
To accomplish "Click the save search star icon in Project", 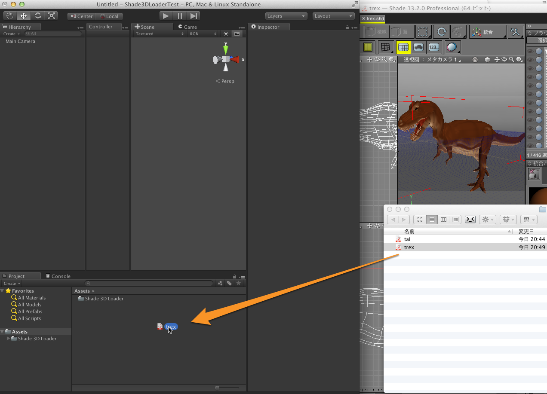I will (x=239, y=283).
